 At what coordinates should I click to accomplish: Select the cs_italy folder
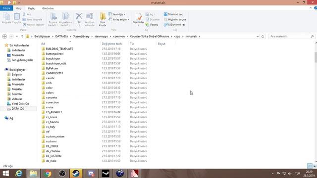pos(51,127)
